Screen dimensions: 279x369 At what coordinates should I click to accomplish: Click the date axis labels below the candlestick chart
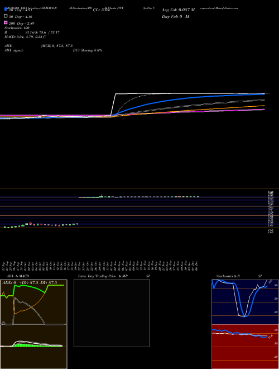pyautogui.click(x=100, y=266)
